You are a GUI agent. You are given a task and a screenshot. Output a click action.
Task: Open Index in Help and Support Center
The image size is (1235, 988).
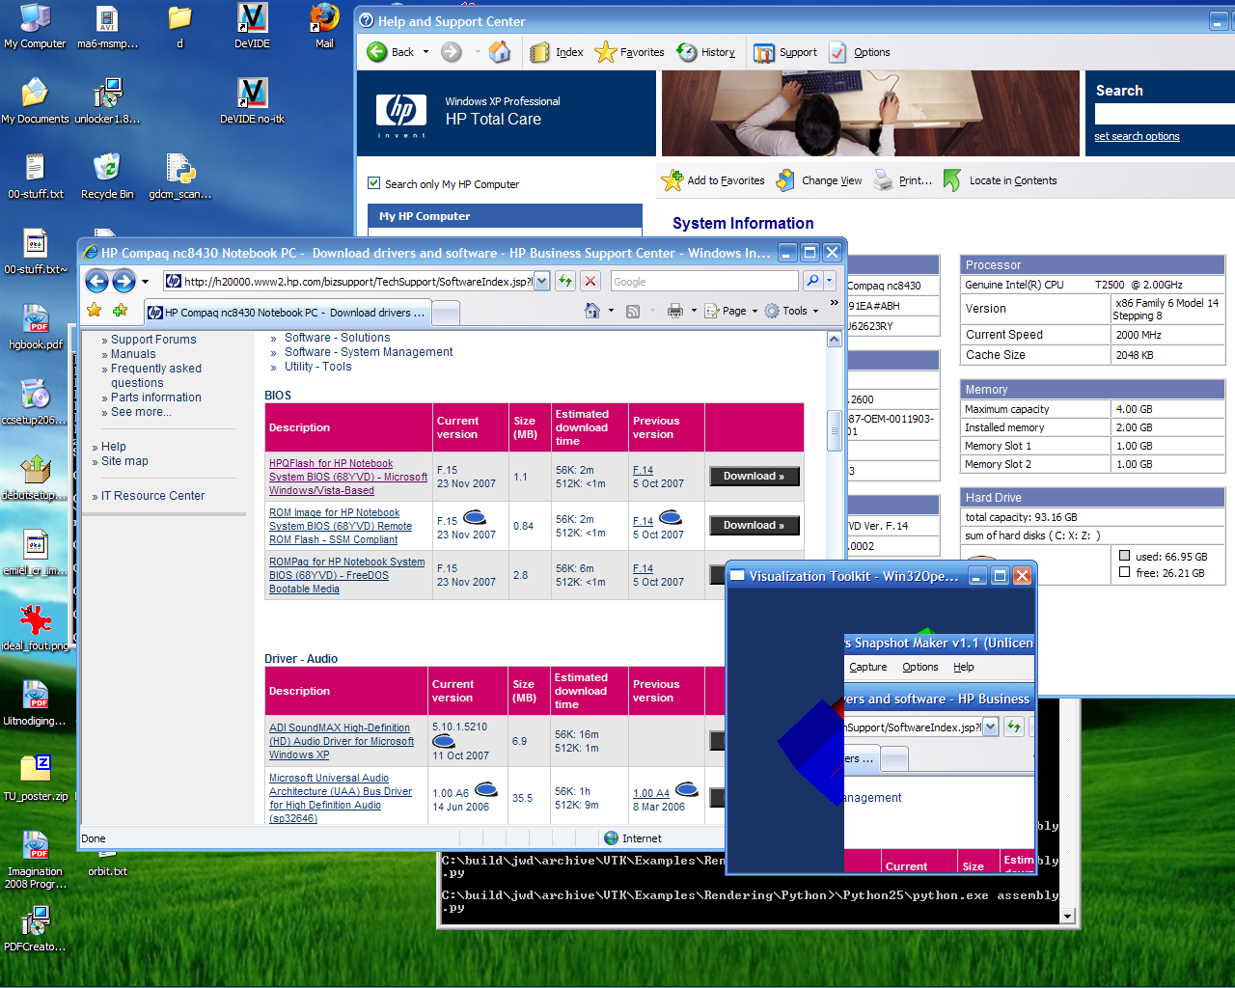tap(557, 52)
